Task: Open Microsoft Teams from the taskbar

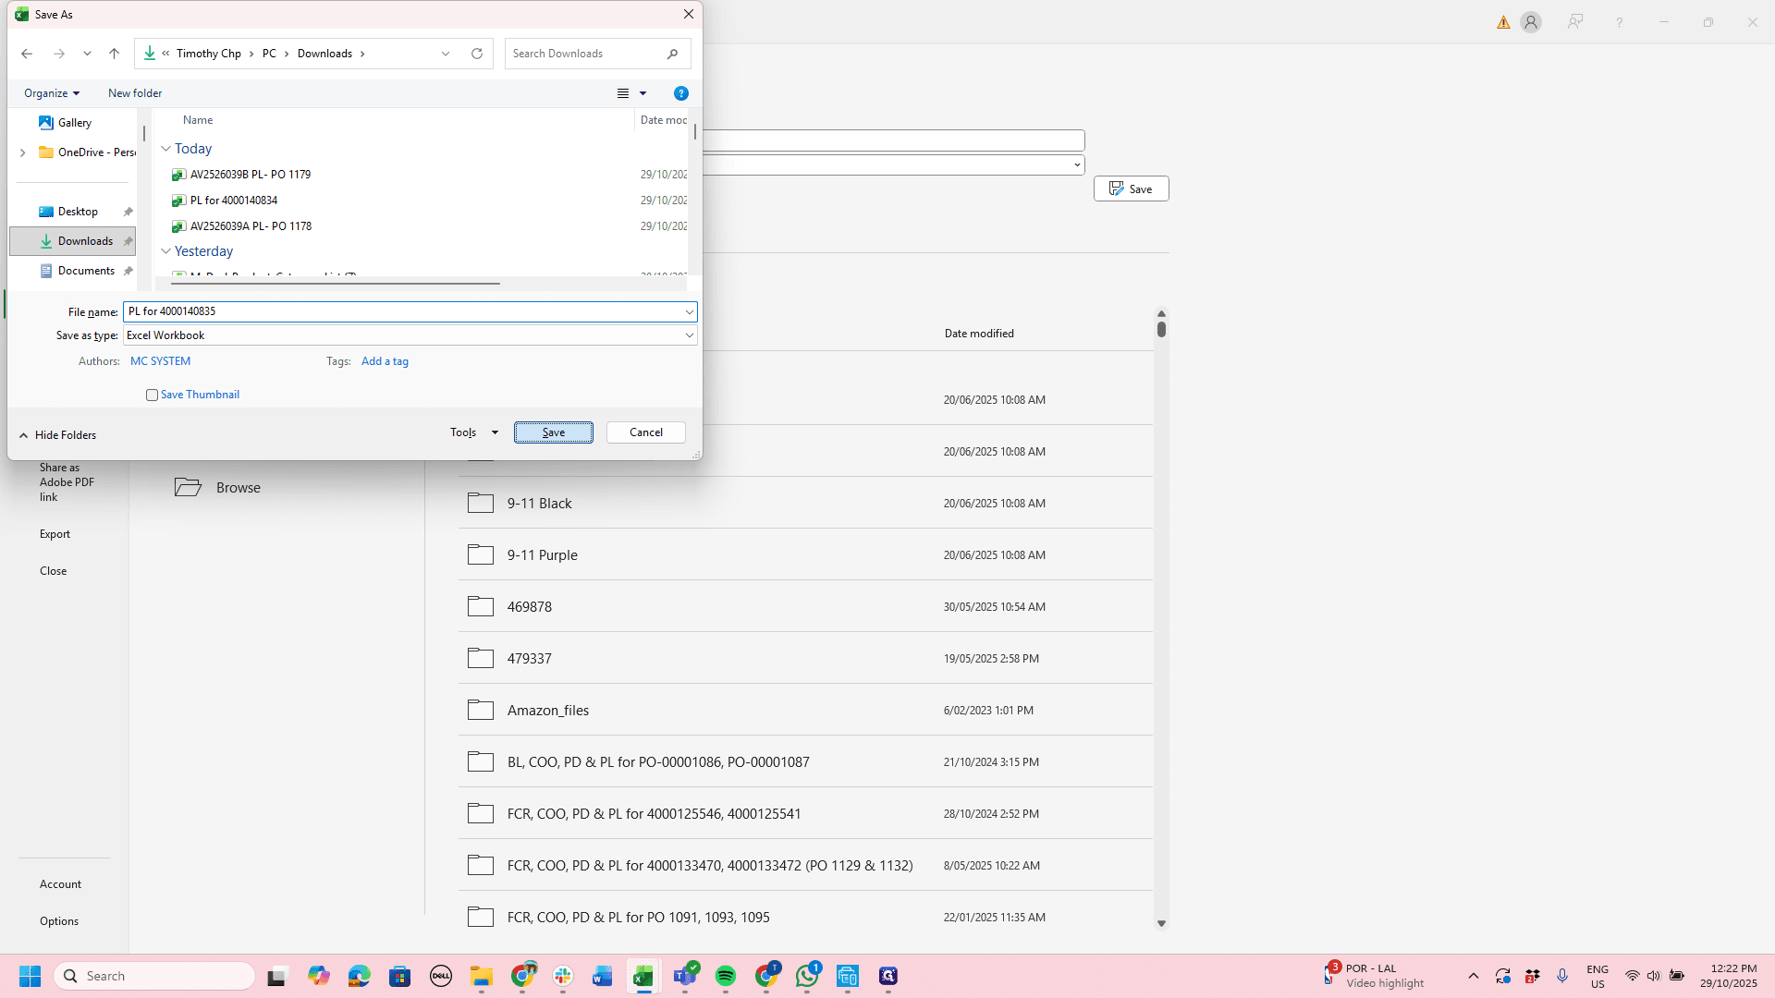Action: click(685, 976)
